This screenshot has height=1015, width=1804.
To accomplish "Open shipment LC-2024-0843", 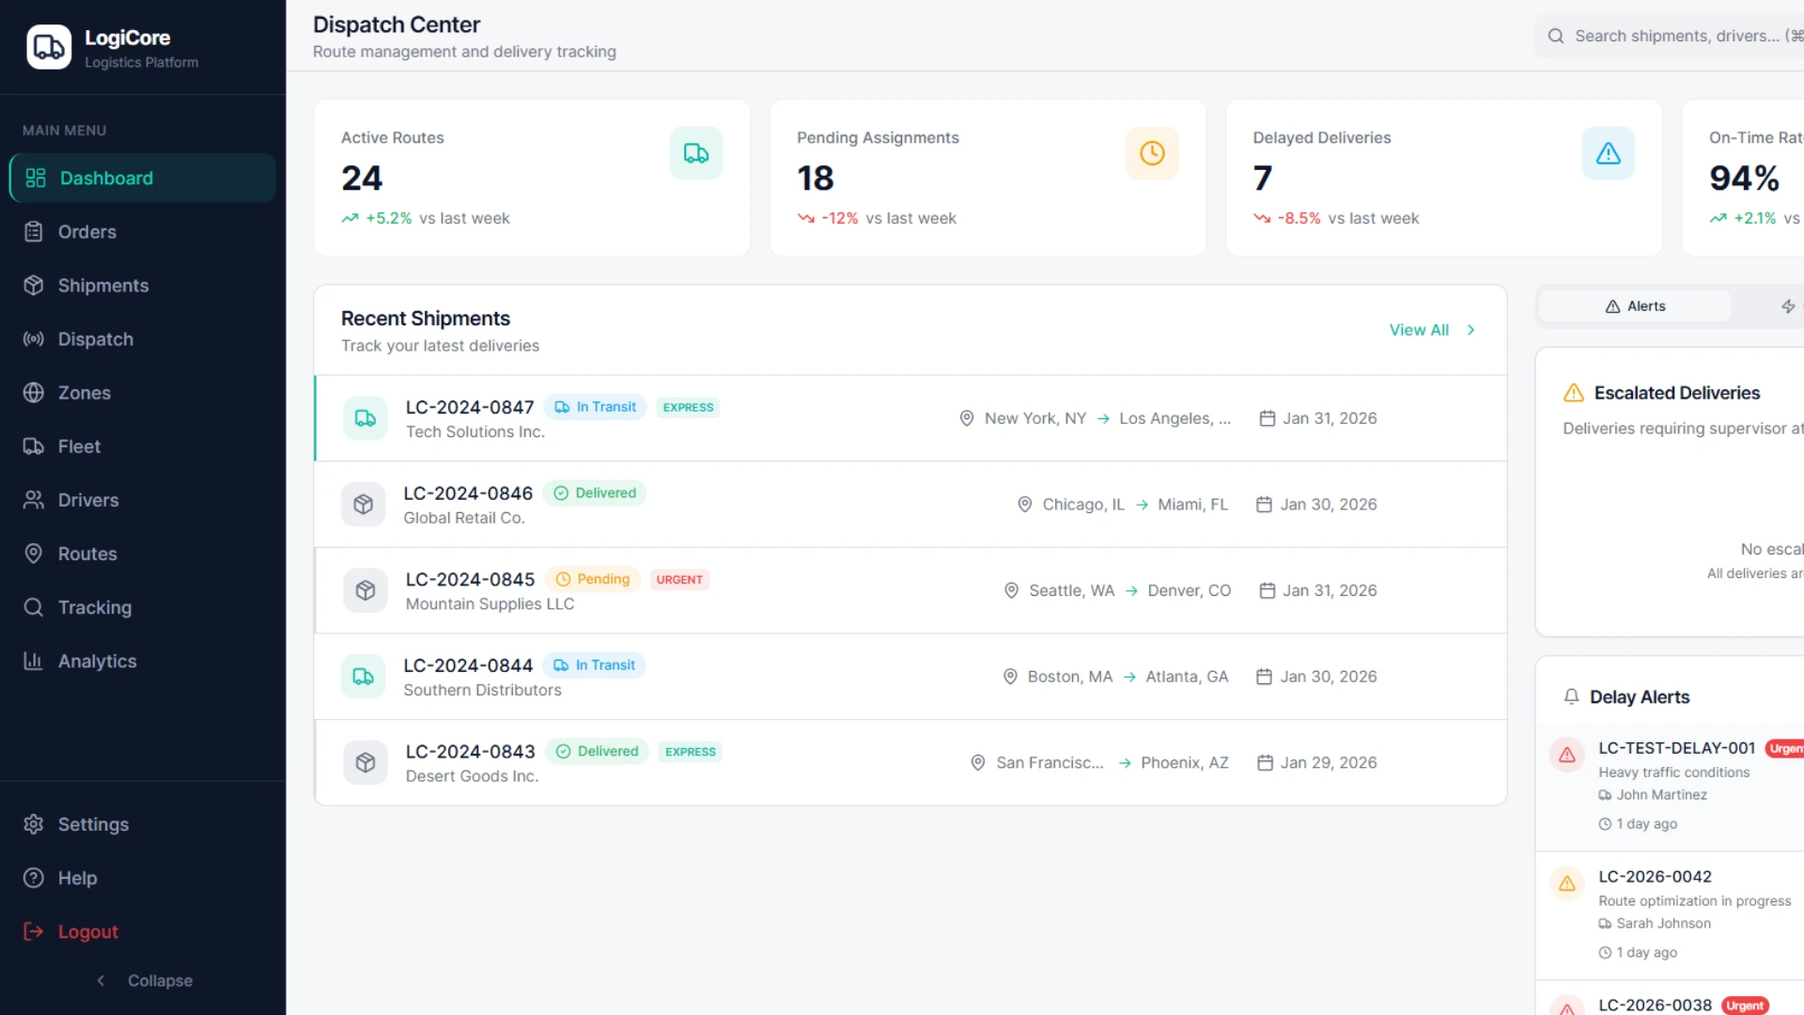I will click(x=910, y=762).
